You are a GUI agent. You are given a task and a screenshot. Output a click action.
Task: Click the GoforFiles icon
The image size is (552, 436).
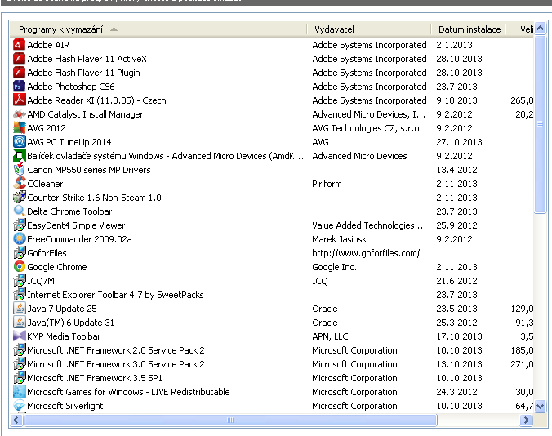click(19, 253)
